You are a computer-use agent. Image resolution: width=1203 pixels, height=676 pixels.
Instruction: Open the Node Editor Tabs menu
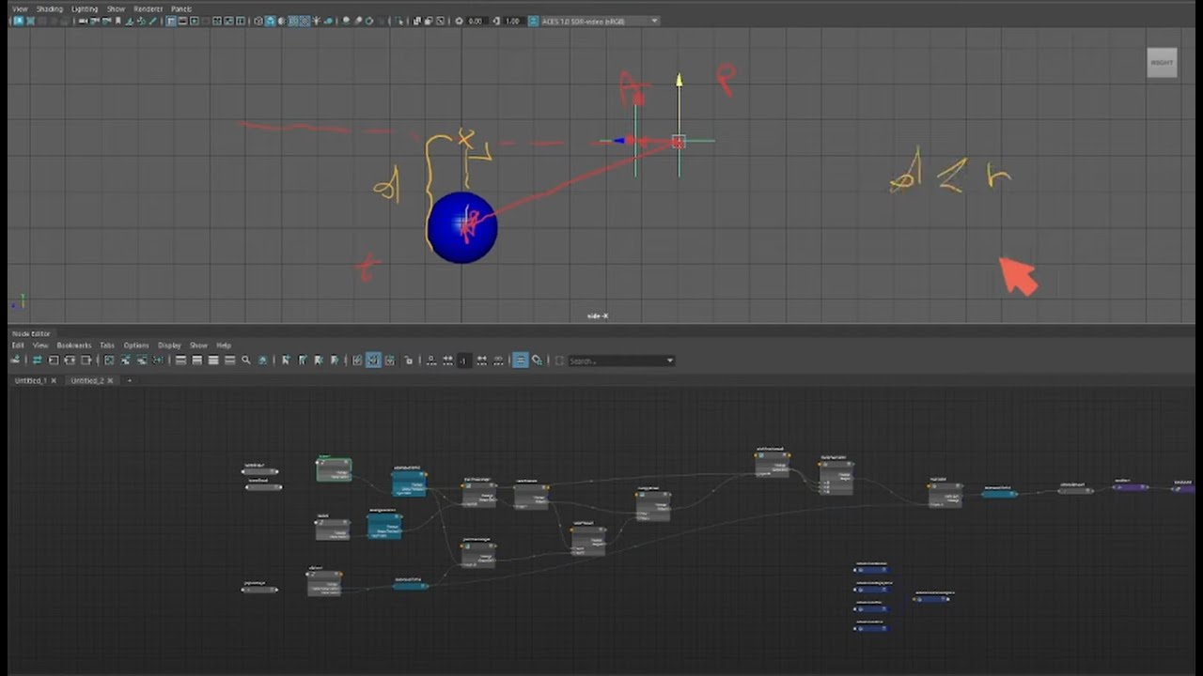pyautogui.click(x=107, y=346)
